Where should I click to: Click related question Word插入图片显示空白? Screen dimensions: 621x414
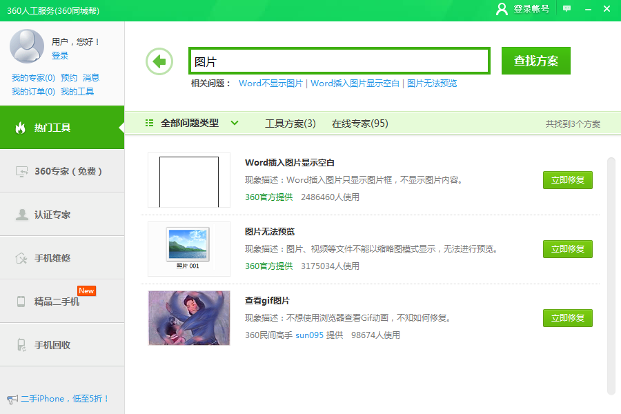pyautogui.click(x=355, y=83)
